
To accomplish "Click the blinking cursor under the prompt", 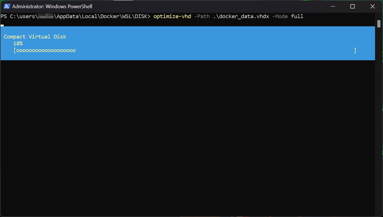I will click(x=2, y=25).
